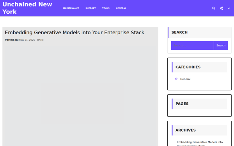Expand the header chevron dropdown
Image resolution: width=234 pixels, height=146 pixels.
tap(229, 8)
